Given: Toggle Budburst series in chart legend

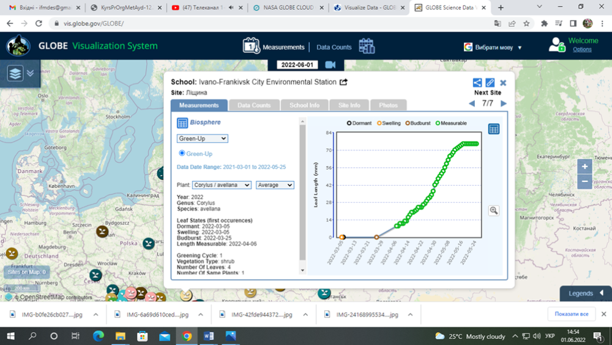Looking at the screenshot, I should [409, 123].
